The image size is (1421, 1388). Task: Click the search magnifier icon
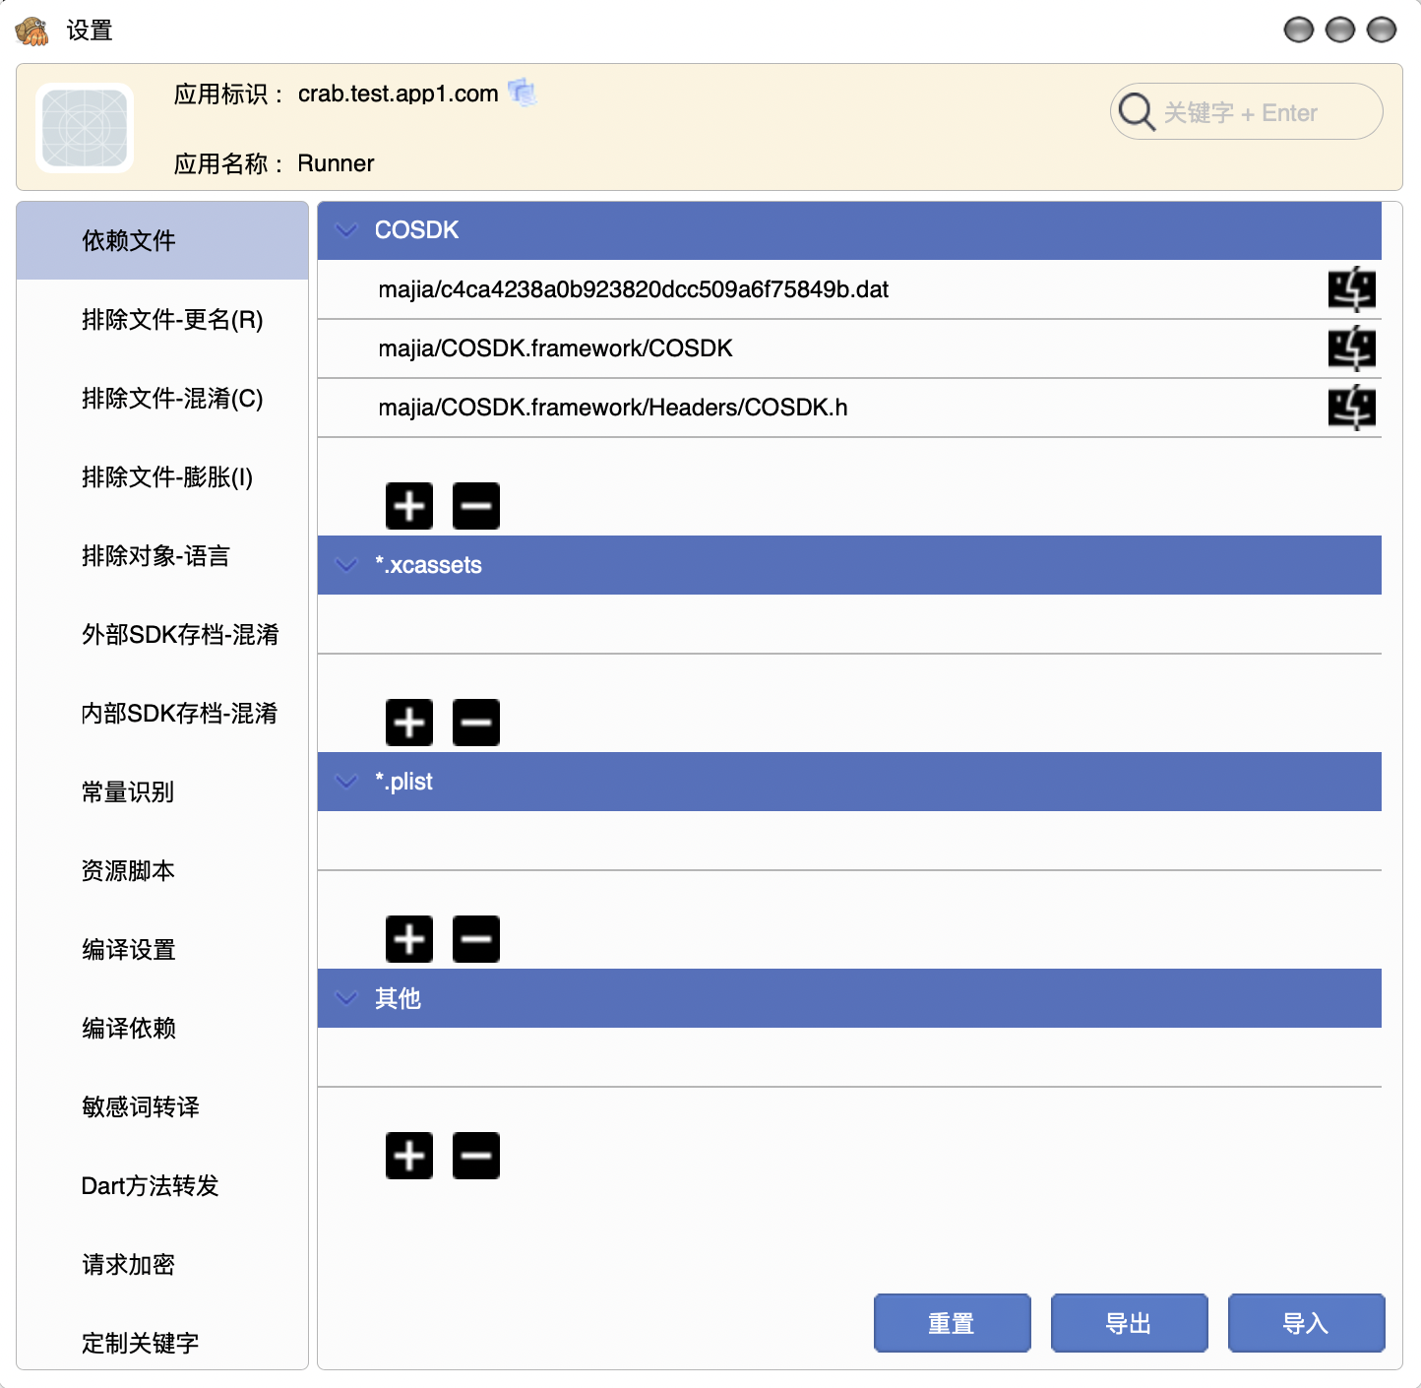coord(1137,112)
